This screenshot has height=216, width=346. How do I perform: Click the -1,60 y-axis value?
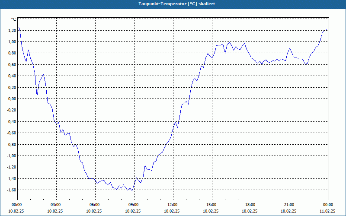pos(12,190)
